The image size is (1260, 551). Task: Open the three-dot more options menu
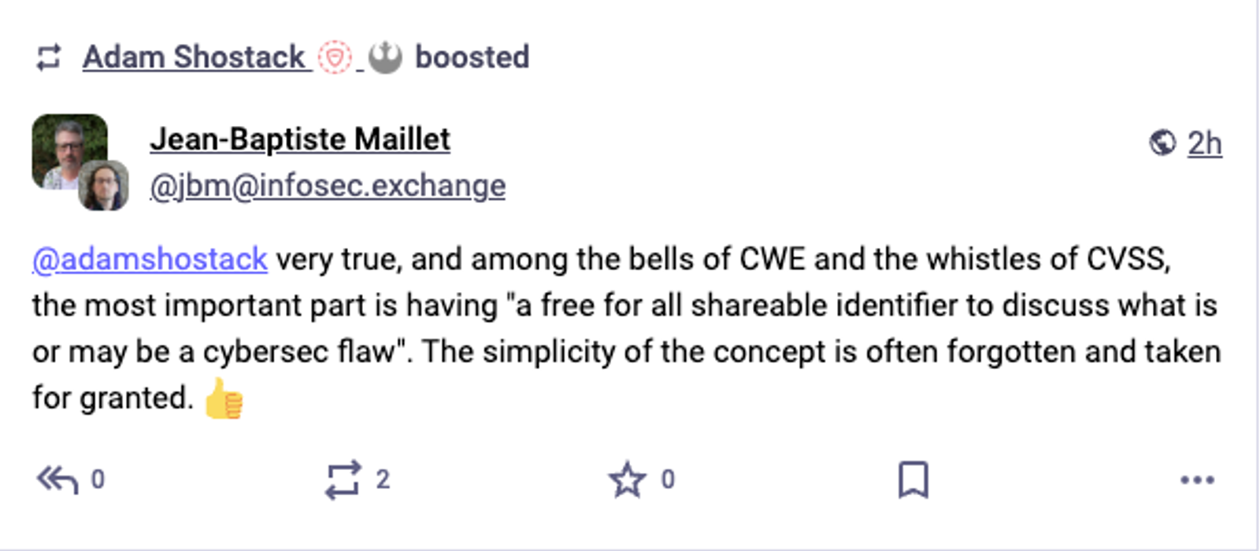pyautogui.click(x=1197, y=479)
